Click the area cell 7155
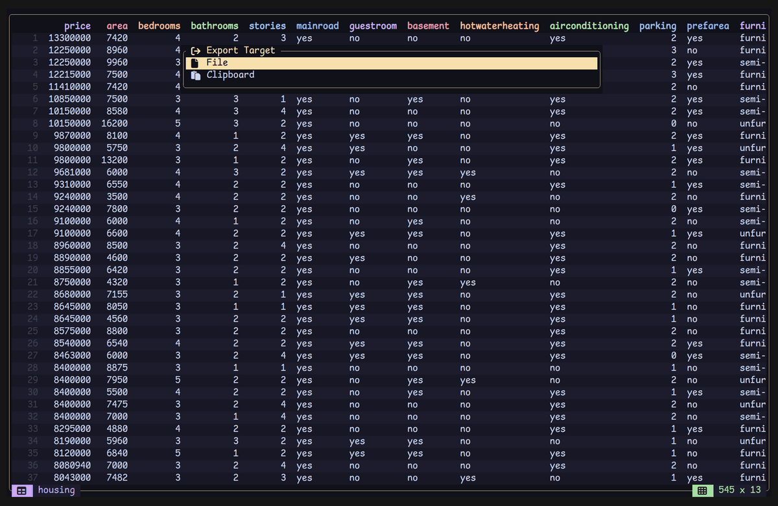 pyautogui.click(x=117, y=295)
